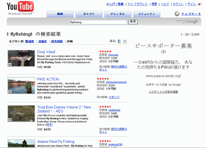
Task: Click the star rating of Donji Vakuf
Action: [x=105, y=51]
